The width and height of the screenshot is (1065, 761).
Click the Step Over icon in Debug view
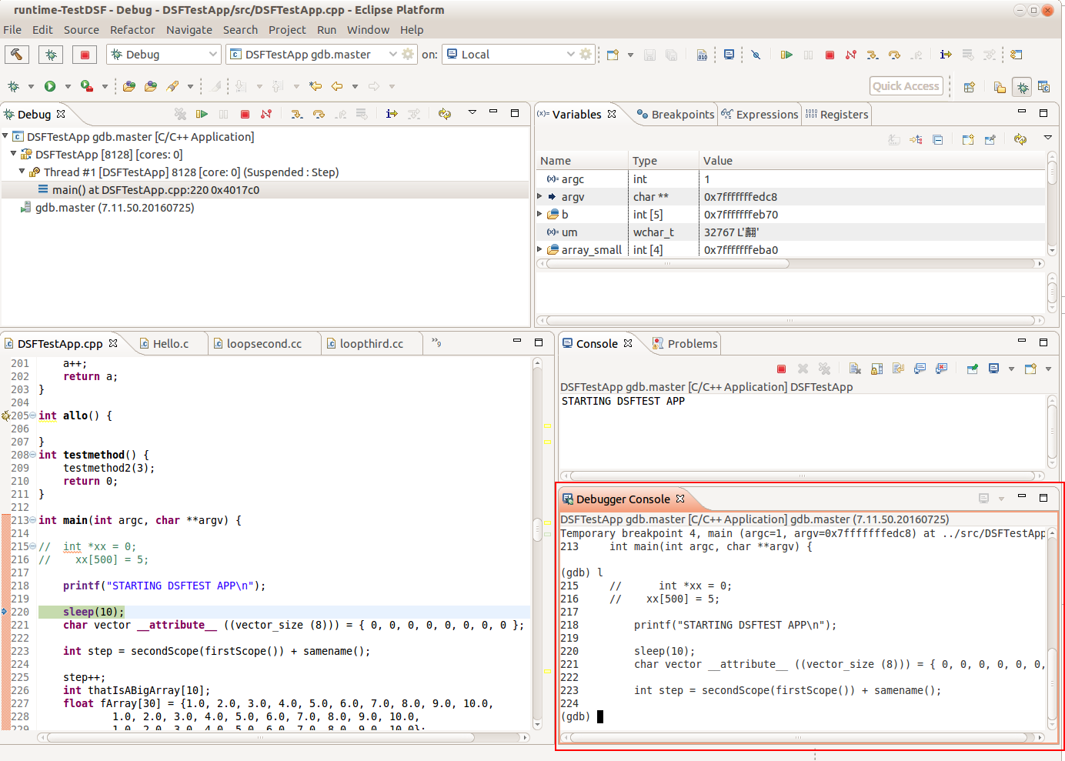[319, 114]
